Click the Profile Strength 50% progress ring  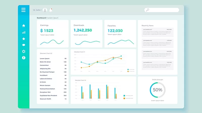pyautogui.click(x=158, y=90)
